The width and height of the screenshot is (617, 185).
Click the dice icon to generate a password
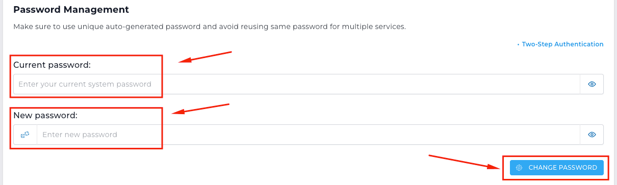25,135
